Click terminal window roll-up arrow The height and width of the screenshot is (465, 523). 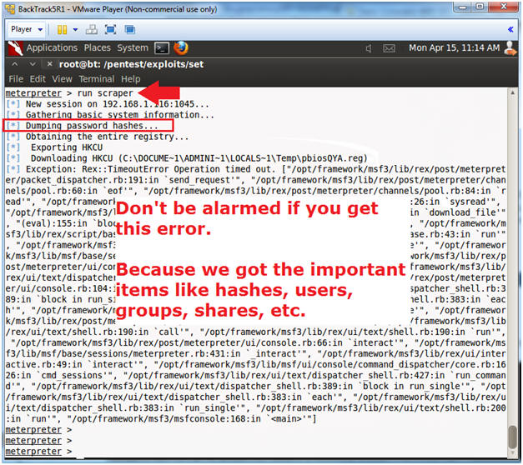[15, 63]
